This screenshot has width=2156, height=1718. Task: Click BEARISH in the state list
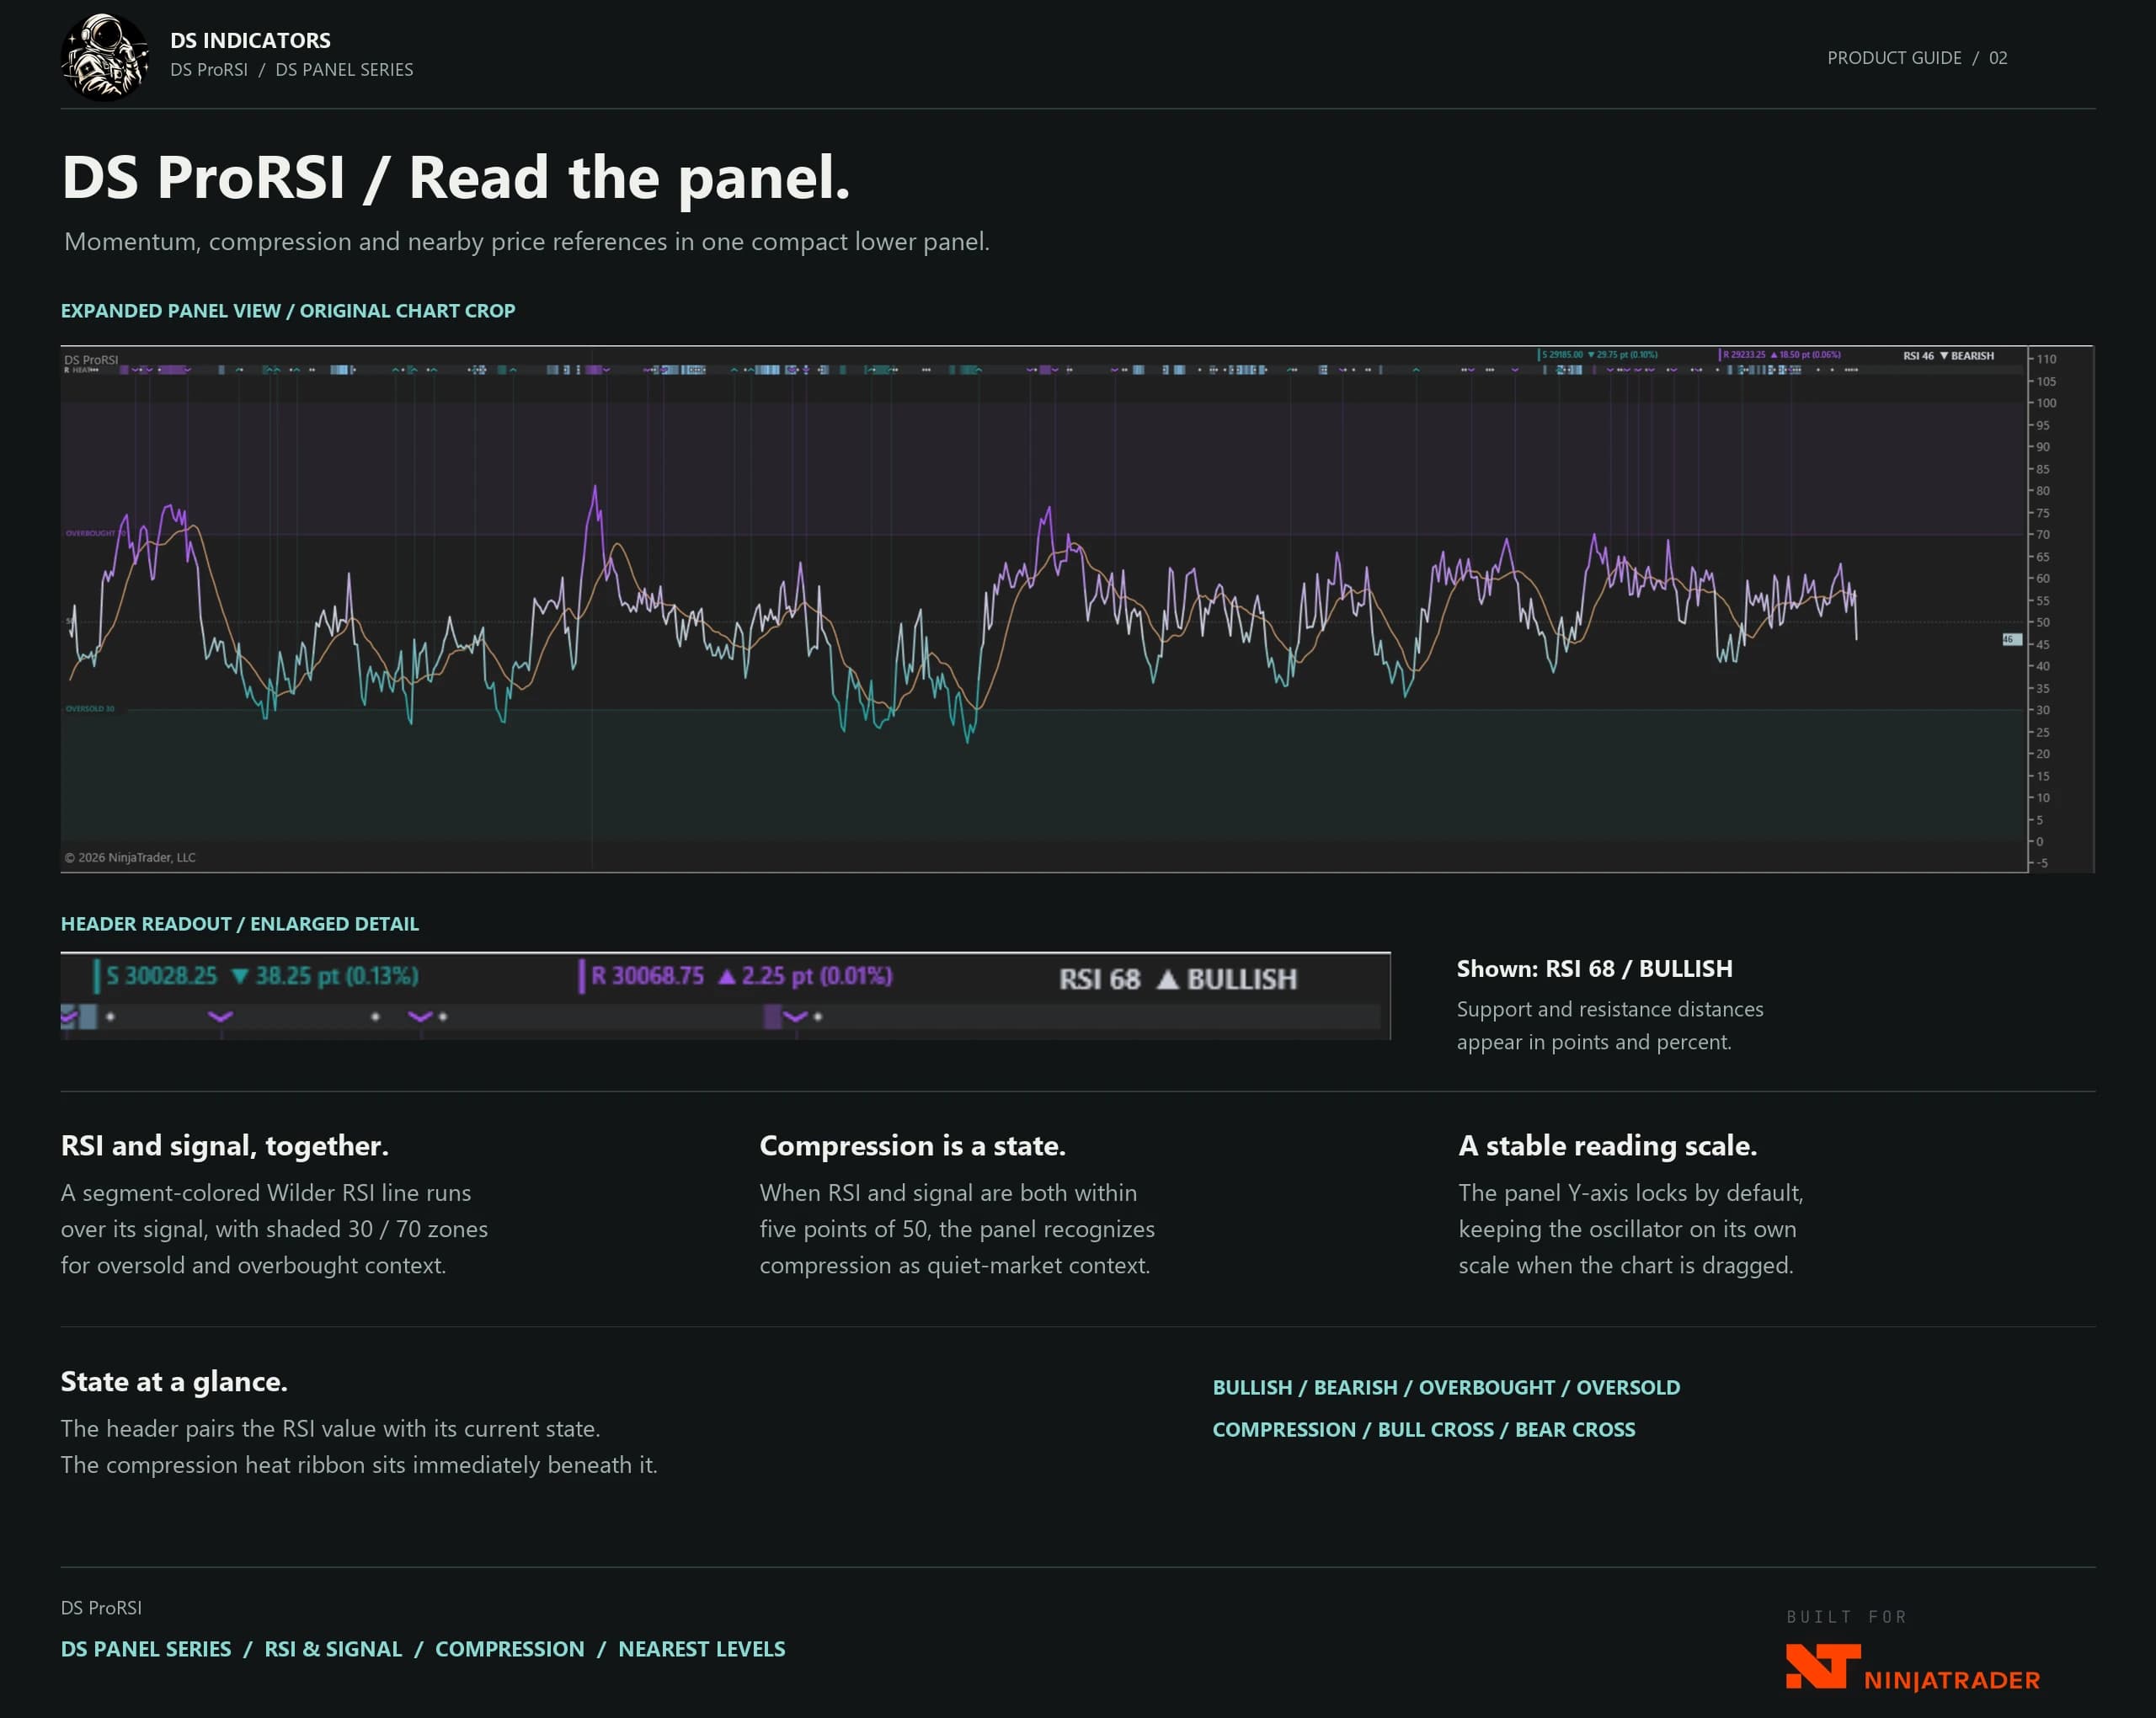click(x=1356, y=1388)
